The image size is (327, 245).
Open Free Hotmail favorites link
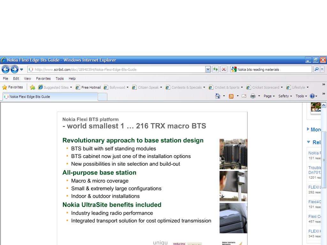pos(88,87)
